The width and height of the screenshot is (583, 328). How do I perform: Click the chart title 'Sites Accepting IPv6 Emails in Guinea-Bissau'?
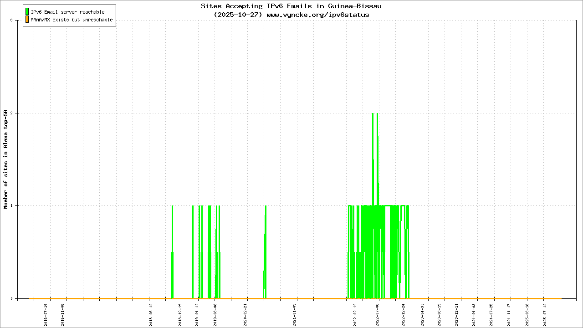[x=291, y=6]
